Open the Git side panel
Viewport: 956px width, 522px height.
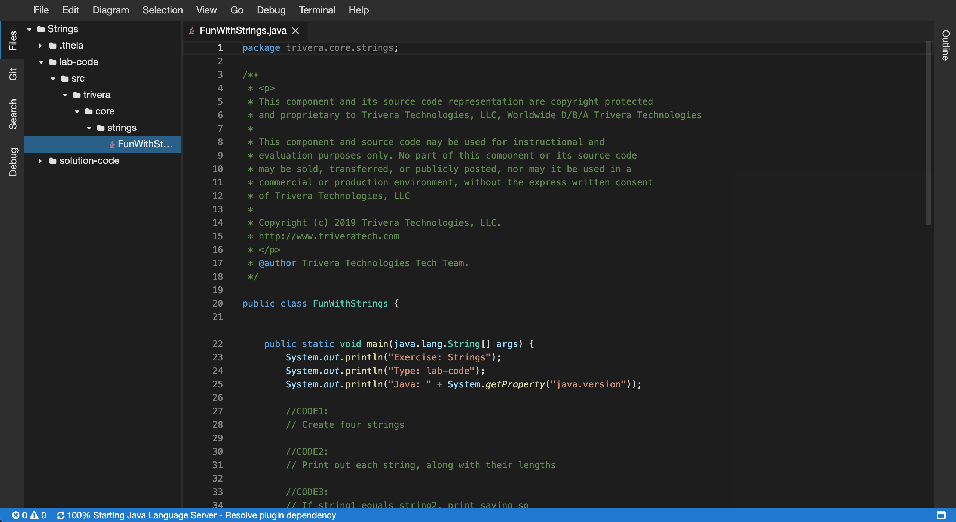coord(13,74)
